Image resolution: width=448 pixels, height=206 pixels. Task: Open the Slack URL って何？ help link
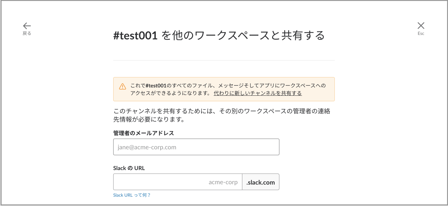pyautogui.click(x=132, y=195)
